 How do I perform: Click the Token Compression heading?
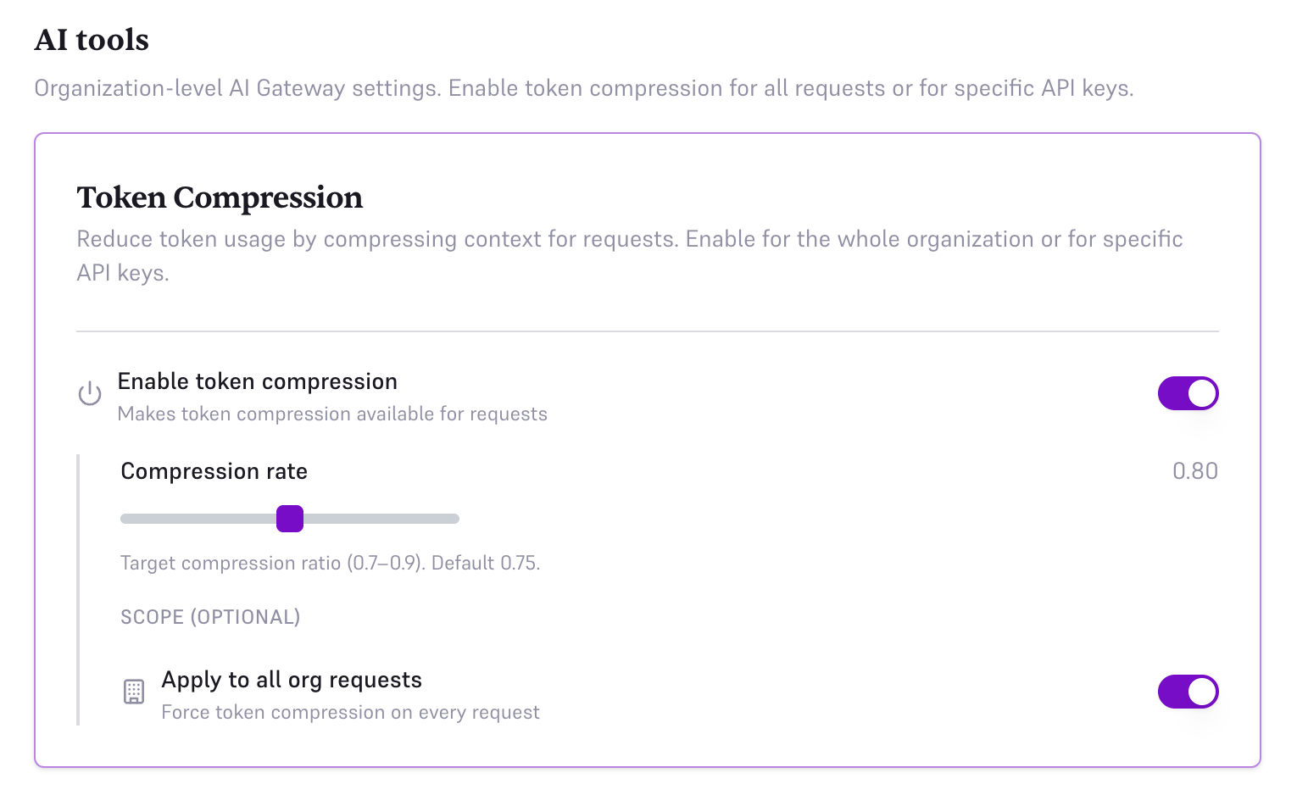[x=220, y=197]
